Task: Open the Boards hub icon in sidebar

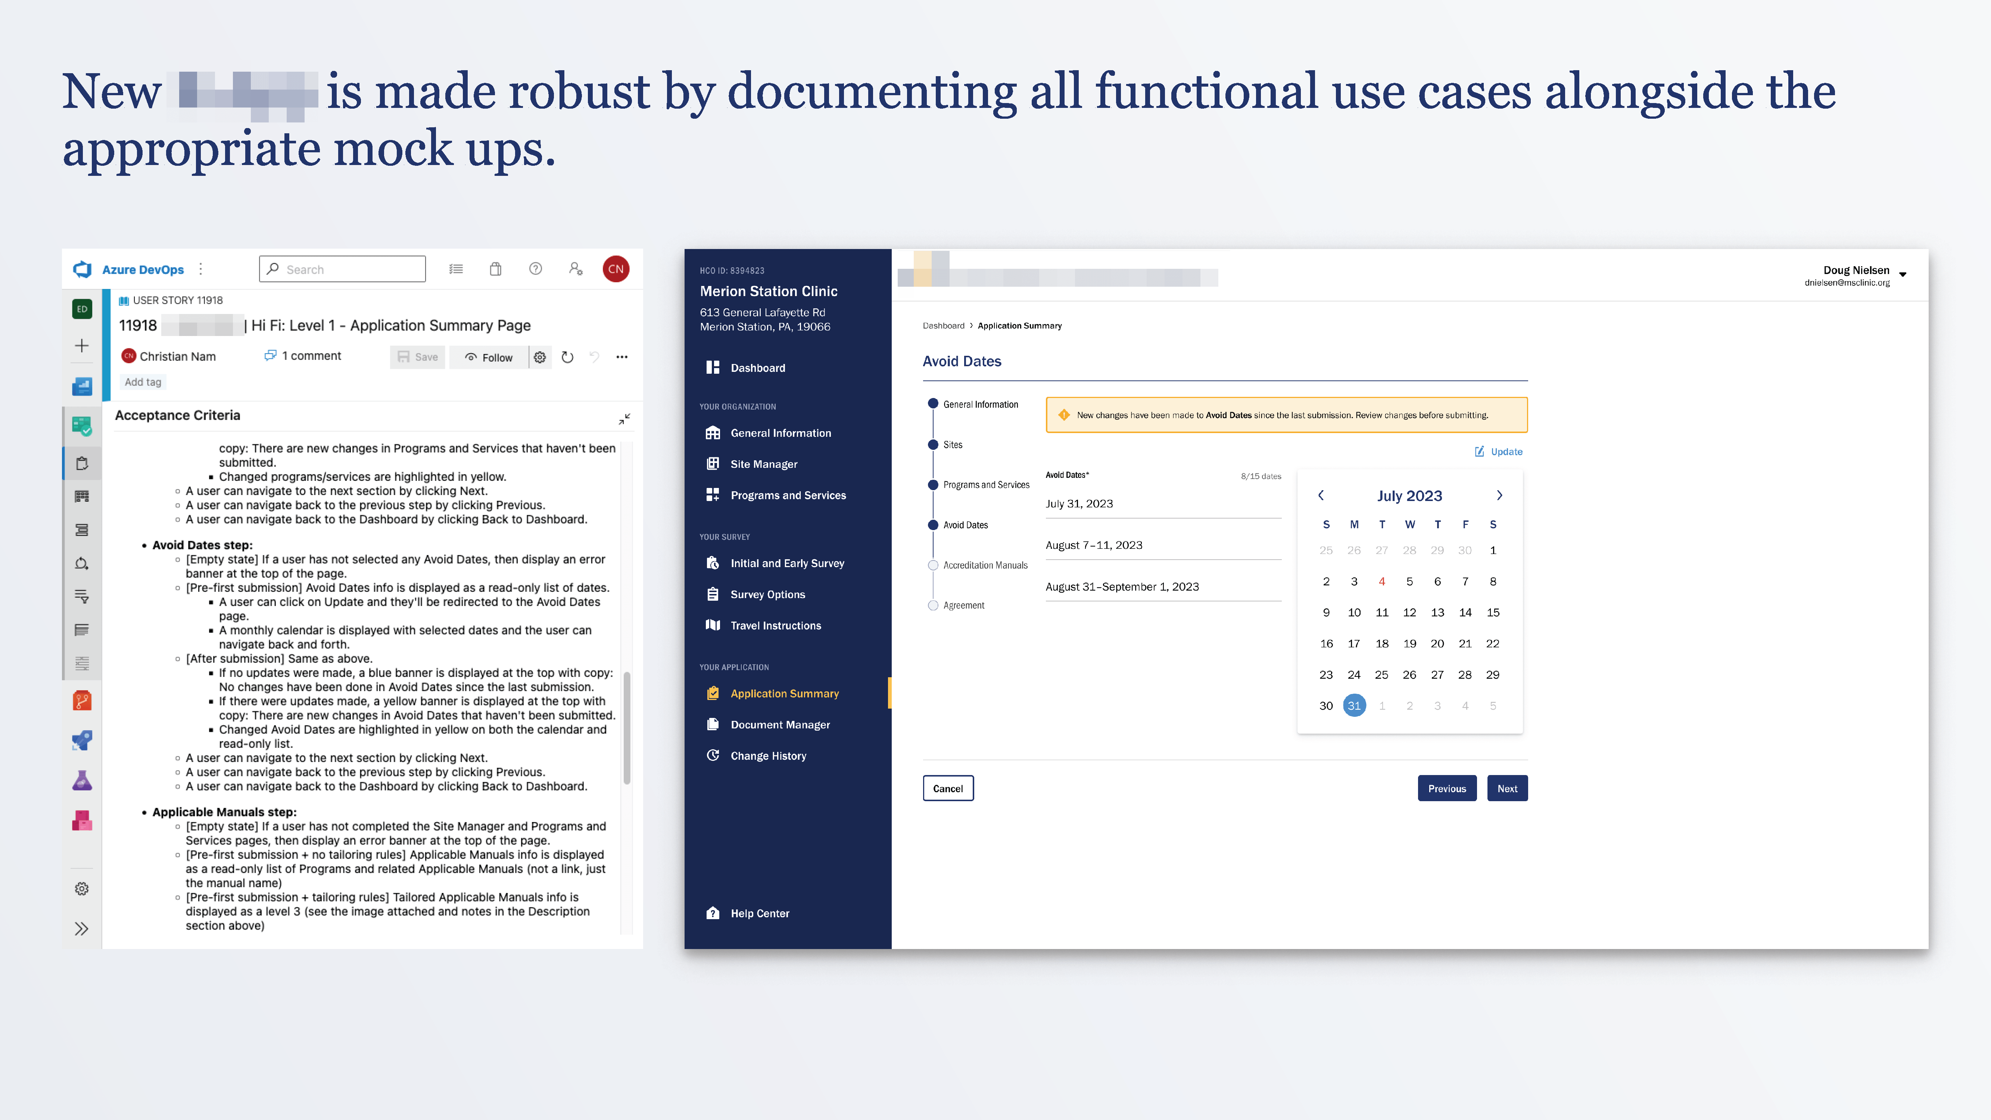Action: pyautogui.click(x=82, y=426)
